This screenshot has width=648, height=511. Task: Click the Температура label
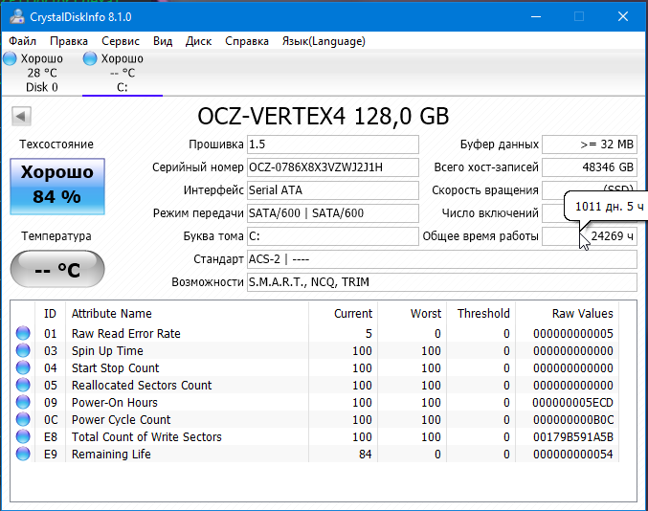pos(56,235)
